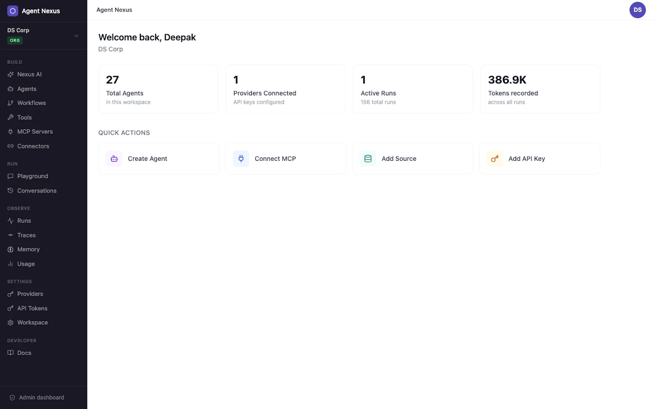Open the DS Corp organization selector
Screen dimensions: 655x409
point(43,36)
